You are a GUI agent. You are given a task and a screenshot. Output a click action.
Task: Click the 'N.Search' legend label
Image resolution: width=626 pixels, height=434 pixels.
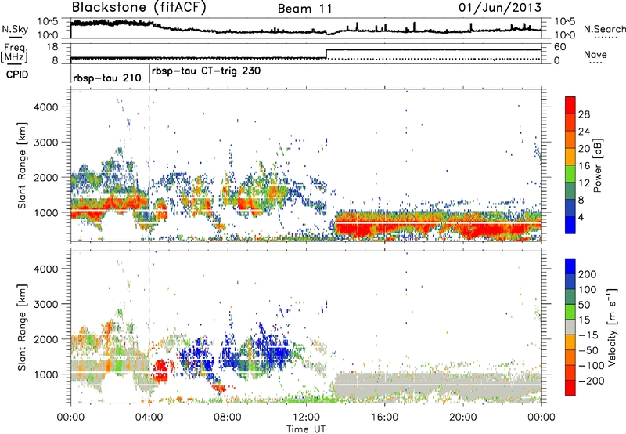point(604,29)
